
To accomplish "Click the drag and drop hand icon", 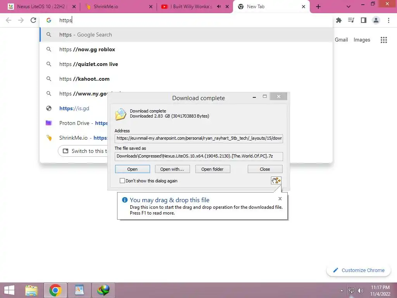I will pos(276,180).
